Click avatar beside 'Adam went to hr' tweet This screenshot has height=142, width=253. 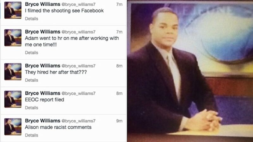13,38
